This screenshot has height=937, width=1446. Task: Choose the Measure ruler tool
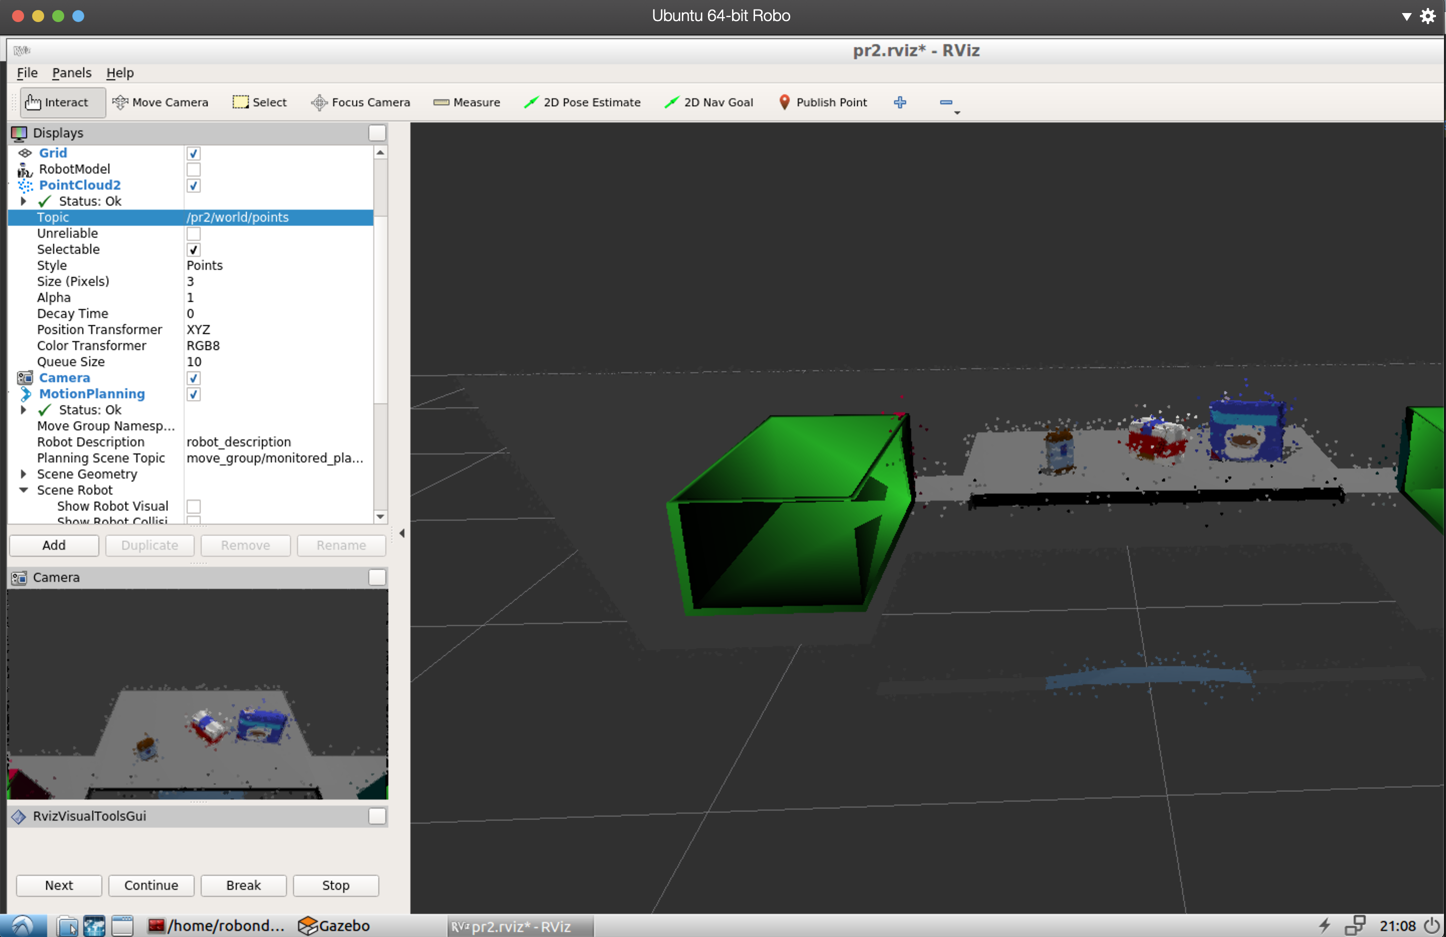(467, 102)
